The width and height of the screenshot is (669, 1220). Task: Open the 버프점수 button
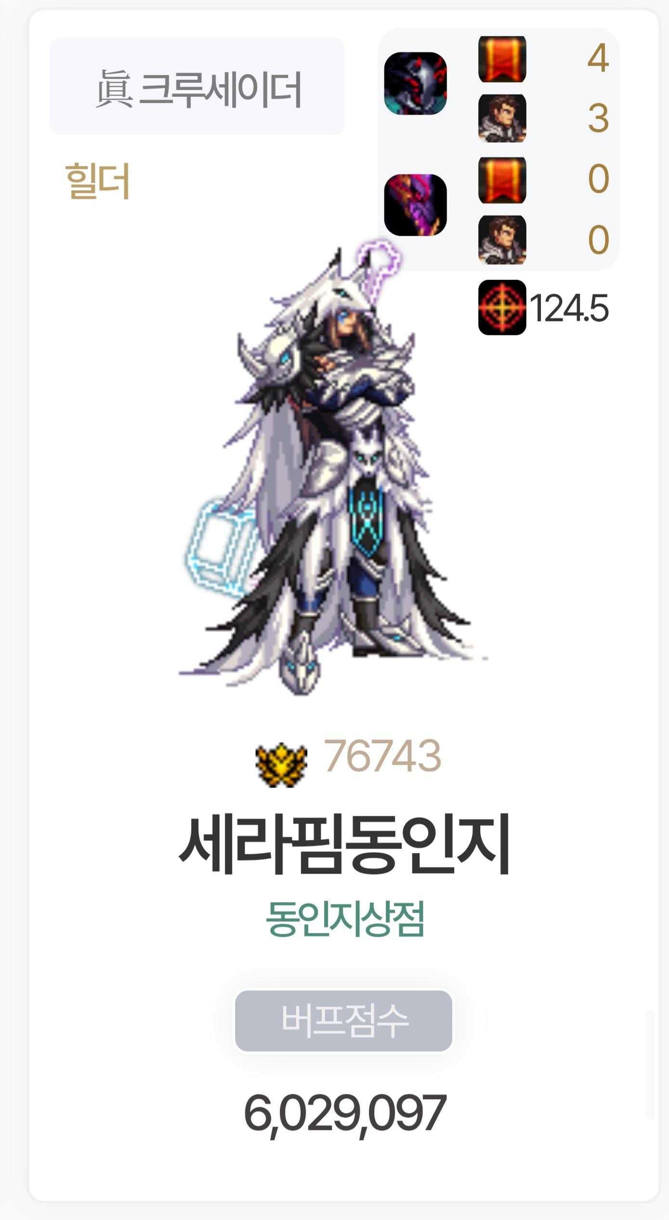click(343, 1021)
